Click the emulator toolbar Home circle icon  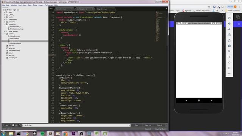pyautogui.click(x=229, y=62)
